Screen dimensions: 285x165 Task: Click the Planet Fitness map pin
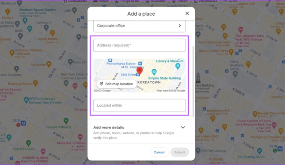(x=28, y=143)
